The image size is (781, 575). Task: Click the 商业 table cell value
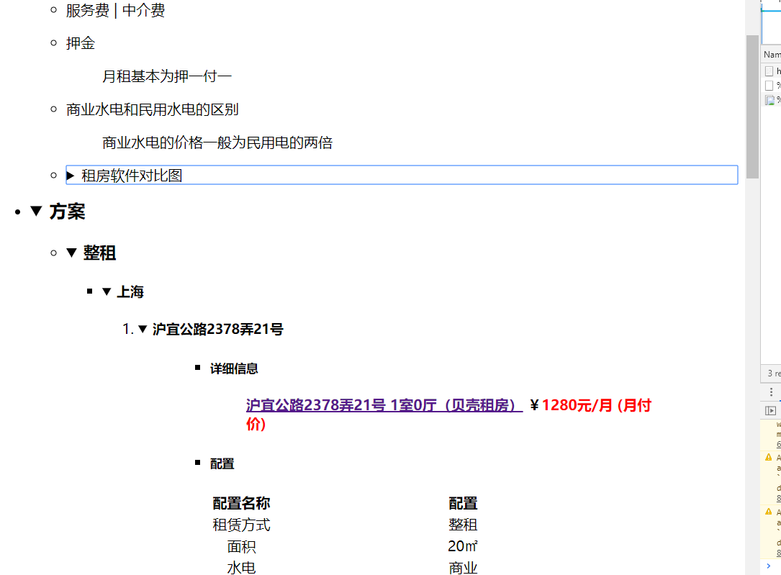click(x=463, y=568)
